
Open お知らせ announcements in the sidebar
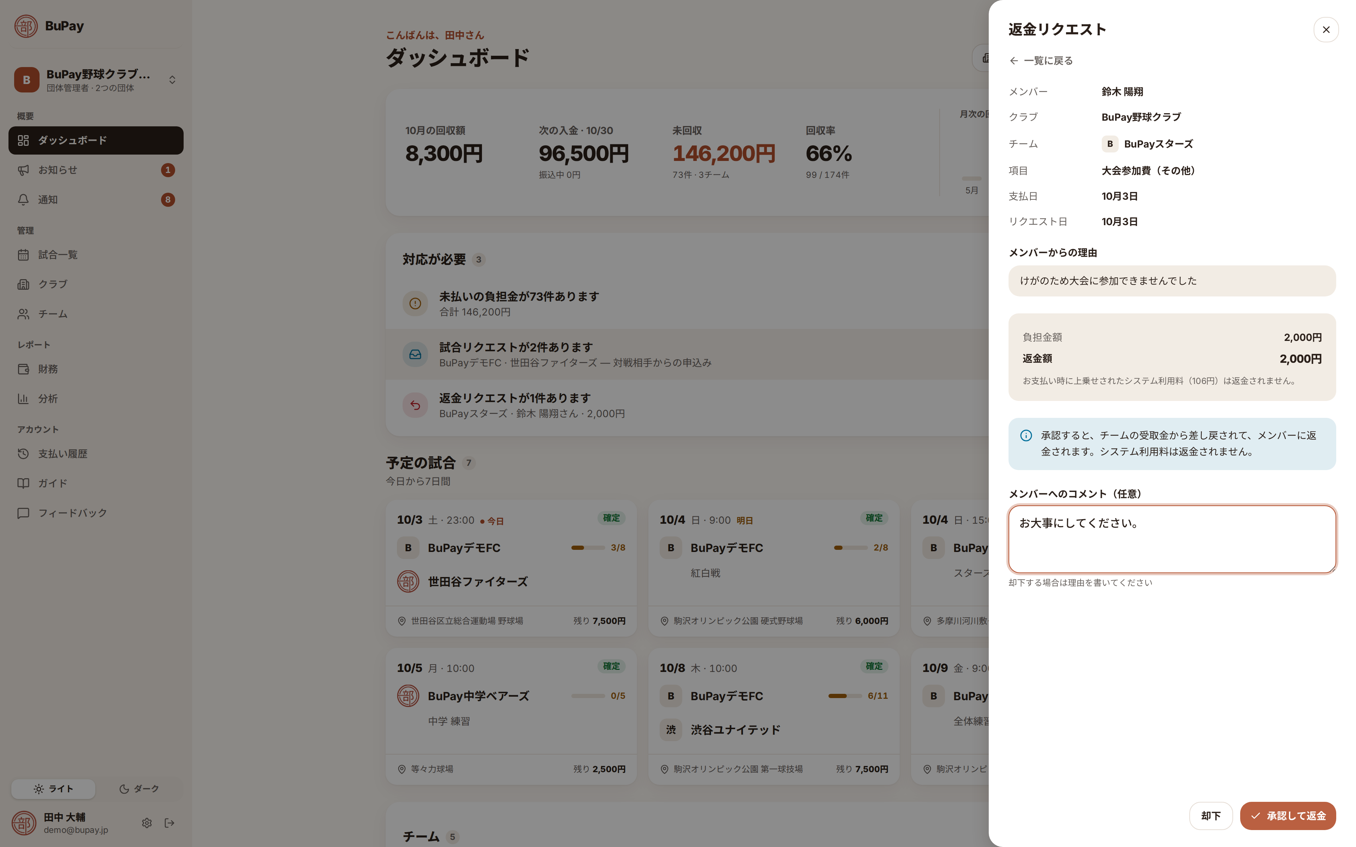[96, 170]
